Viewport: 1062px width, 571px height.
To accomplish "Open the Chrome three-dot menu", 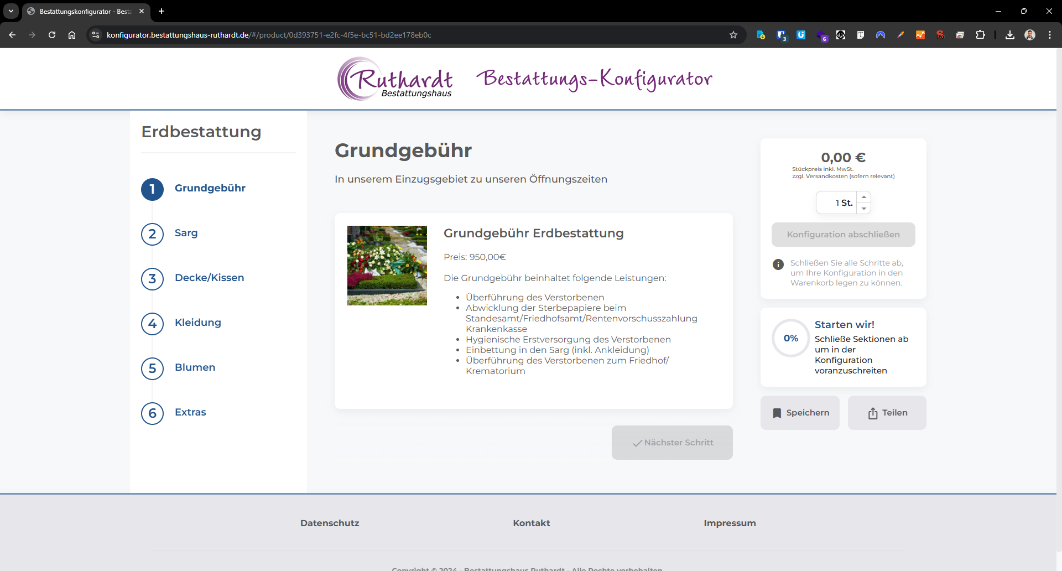I will [1049, 35].
